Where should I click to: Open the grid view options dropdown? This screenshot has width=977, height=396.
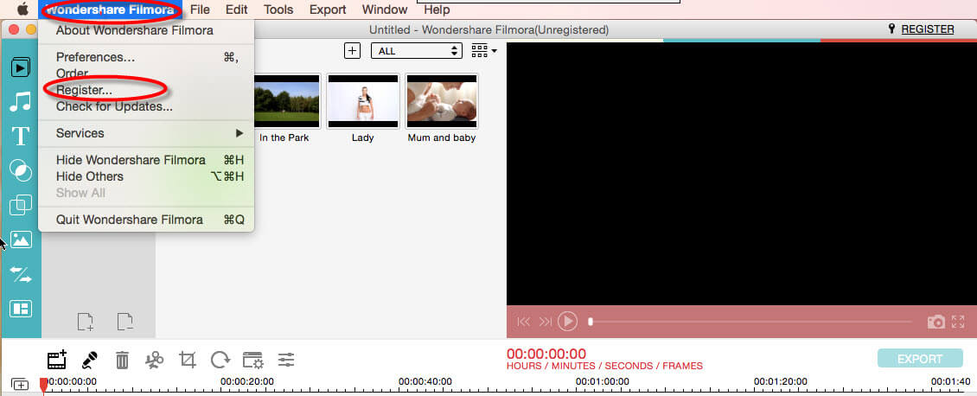coord(484,51)
